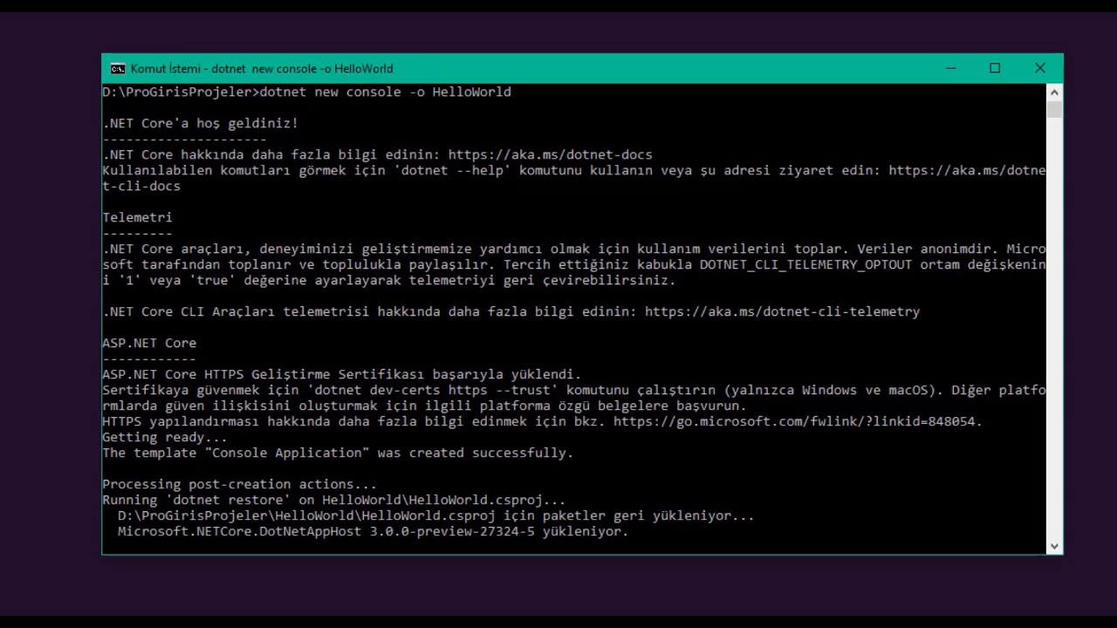1117x628 pixels.
Task: Click the text '.NET Core'a hoş geldiniz!'
Action: point(200,123)
